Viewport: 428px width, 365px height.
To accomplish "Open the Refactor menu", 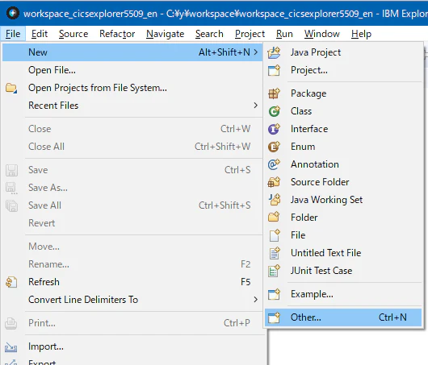I will pos(117,34).
